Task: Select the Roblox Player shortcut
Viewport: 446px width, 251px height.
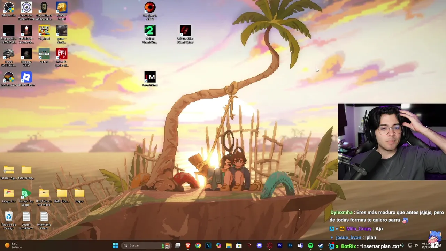Action: coord(26,79)
